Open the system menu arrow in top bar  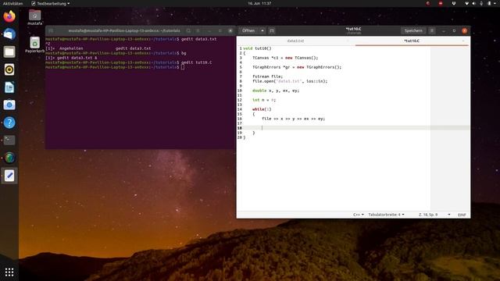(495, 3)
